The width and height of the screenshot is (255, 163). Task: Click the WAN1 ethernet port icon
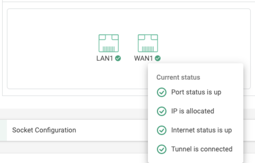148,43
